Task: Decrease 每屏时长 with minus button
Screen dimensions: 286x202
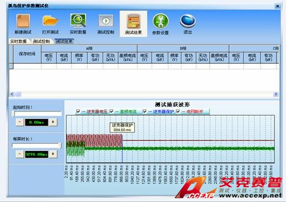Action: (x=20, y=154)
